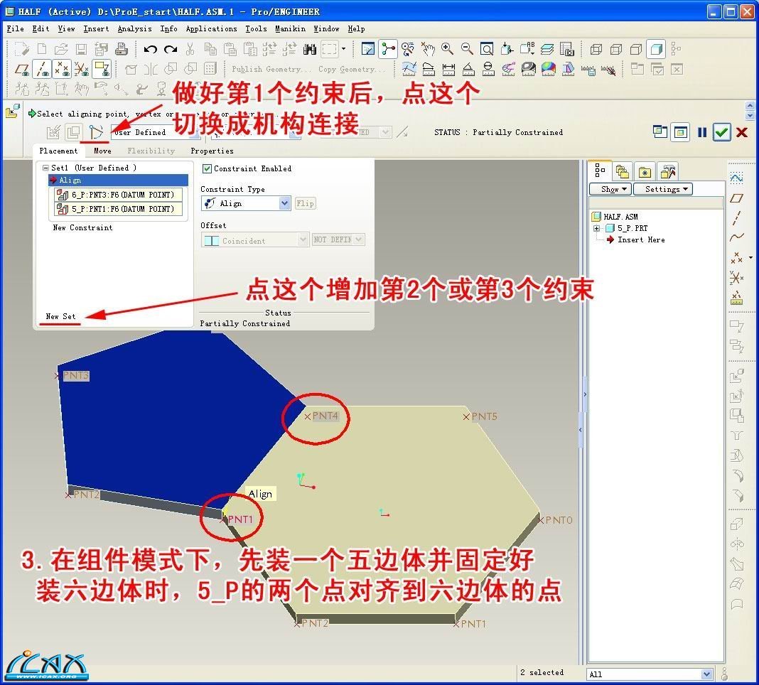Open the Settings dropdown in model tree
This screenshot has width=759, height=685.
[662, 189]
